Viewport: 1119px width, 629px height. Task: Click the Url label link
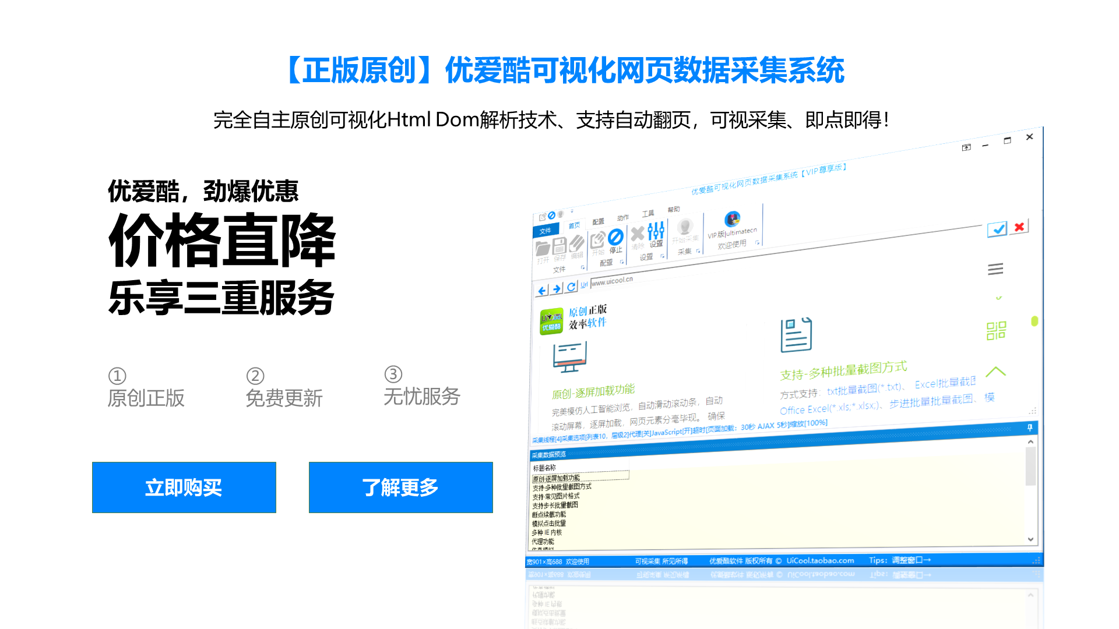click(x=584, y=285)
